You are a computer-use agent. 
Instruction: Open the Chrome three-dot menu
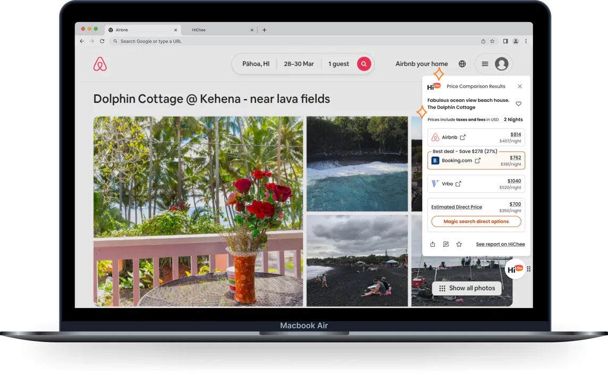(x=526, y=41)
